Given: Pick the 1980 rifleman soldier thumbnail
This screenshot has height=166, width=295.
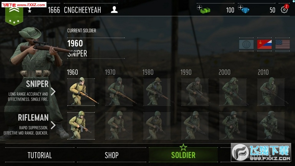Looking at the screenshot, I should [157, 126].
